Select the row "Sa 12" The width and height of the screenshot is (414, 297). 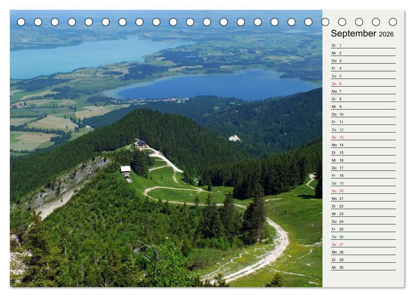click(x=363, y=130)
